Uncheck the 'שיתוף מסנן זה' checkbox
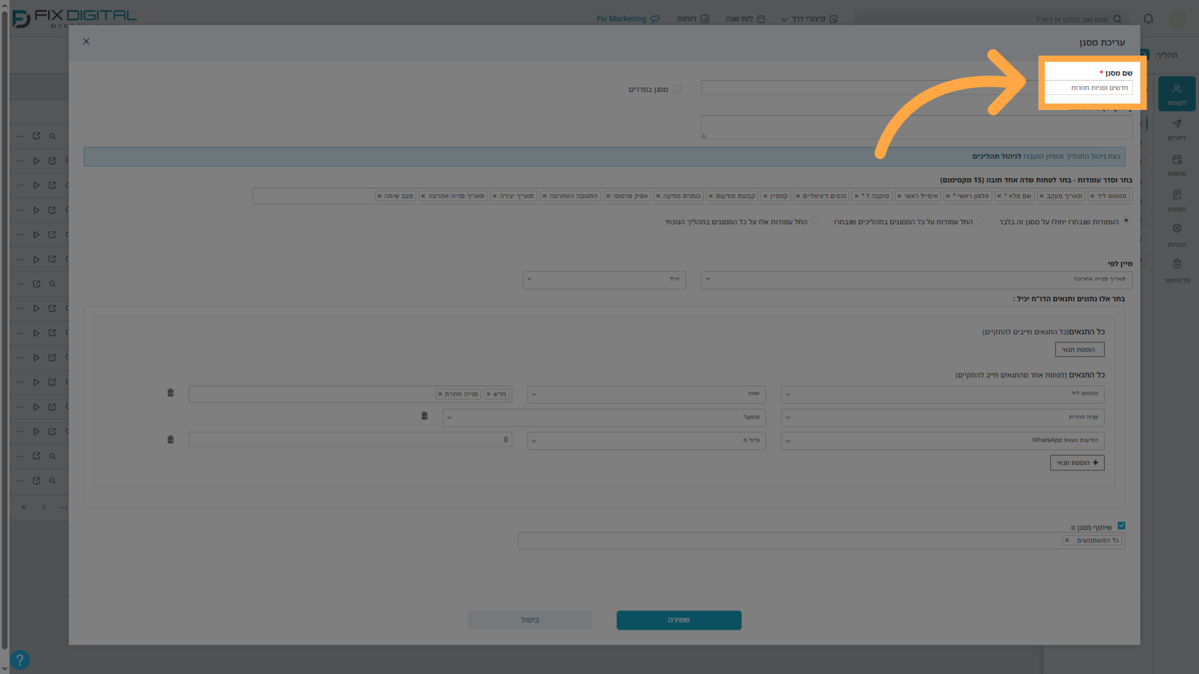 (x=1122, y=526)
